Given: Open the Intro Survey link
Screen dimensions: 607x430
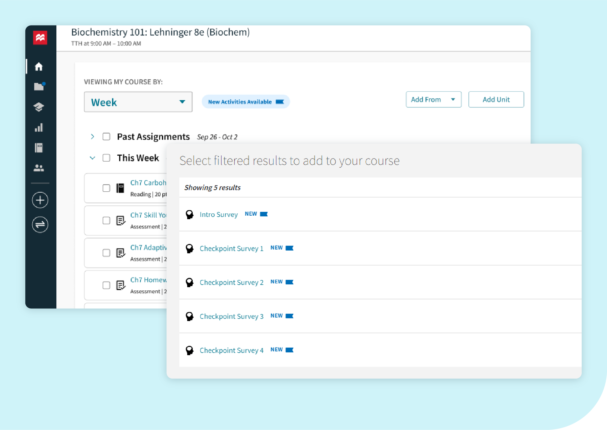Looking at the screenshot, I should coord(219,214).
